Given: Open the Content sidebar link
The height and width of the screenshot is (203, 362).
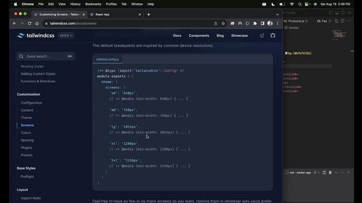Looking at the screenshot, I should click(27, 111).
